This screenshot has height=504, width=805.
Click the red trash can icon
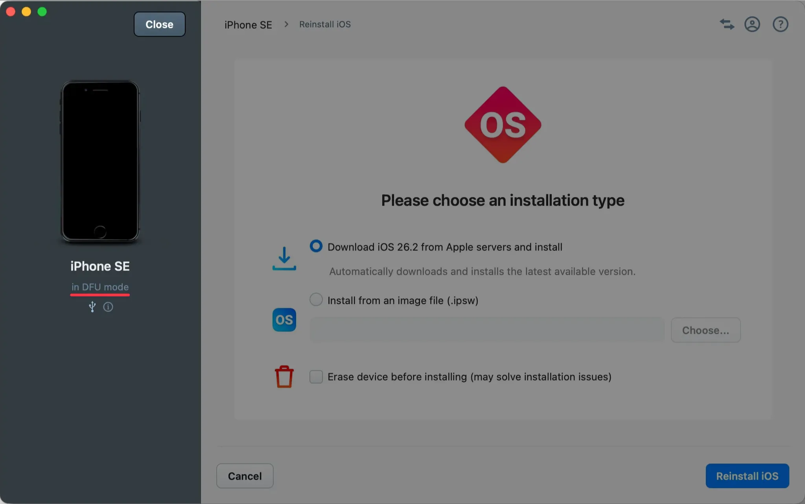click(x=284, y=377)
